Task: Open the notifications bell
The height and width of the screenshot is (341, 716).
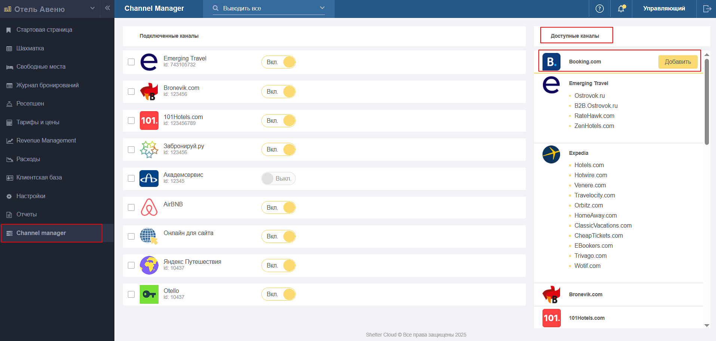Action: pos(621,9)
